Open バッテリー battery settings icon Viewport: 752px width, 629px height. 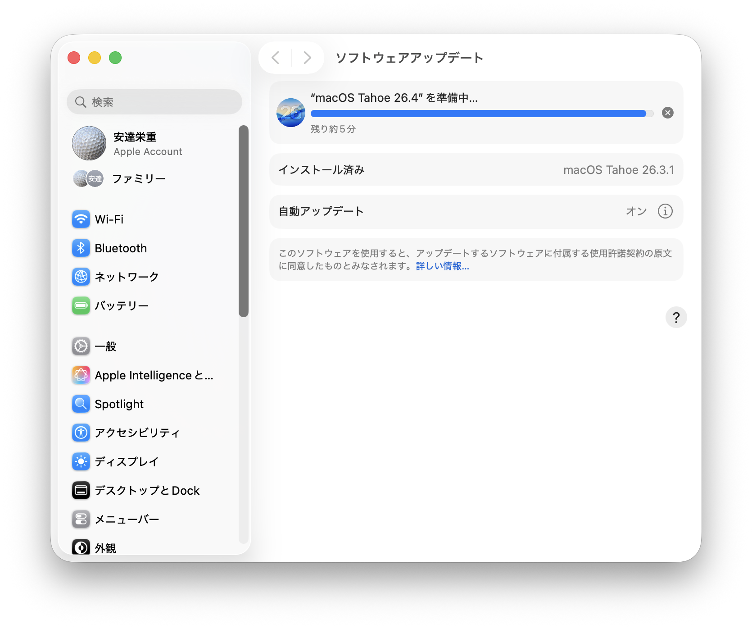click(x=81, y=305)
